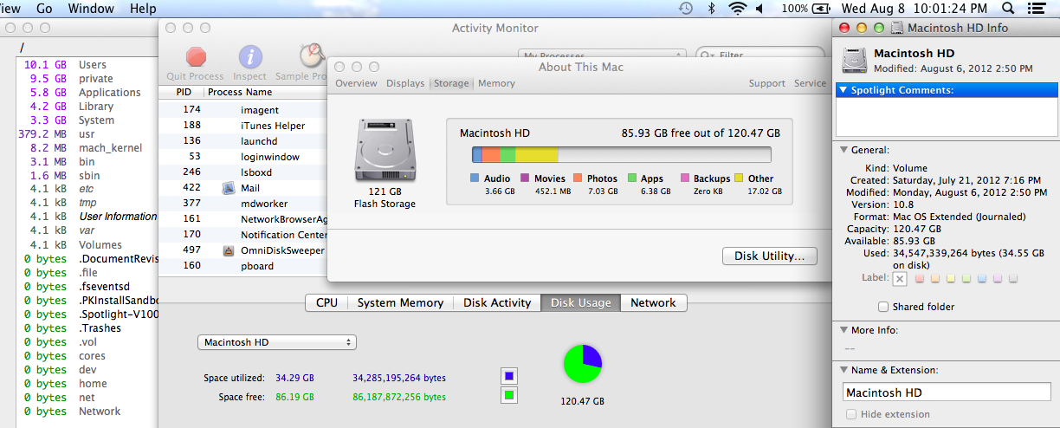Click the blue Space utilized color swatch

(509, 376)
